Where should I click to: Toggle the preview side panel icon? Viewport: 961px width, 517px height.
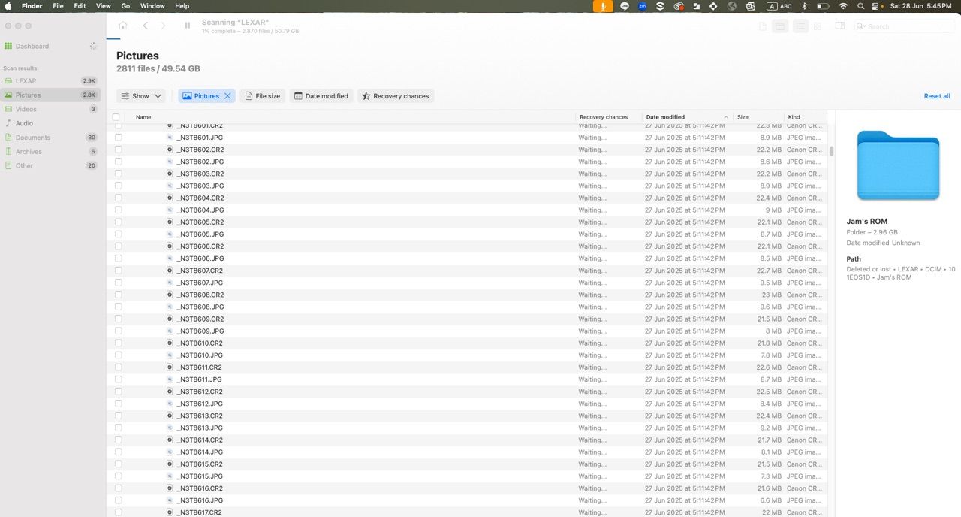pos(840,26)
